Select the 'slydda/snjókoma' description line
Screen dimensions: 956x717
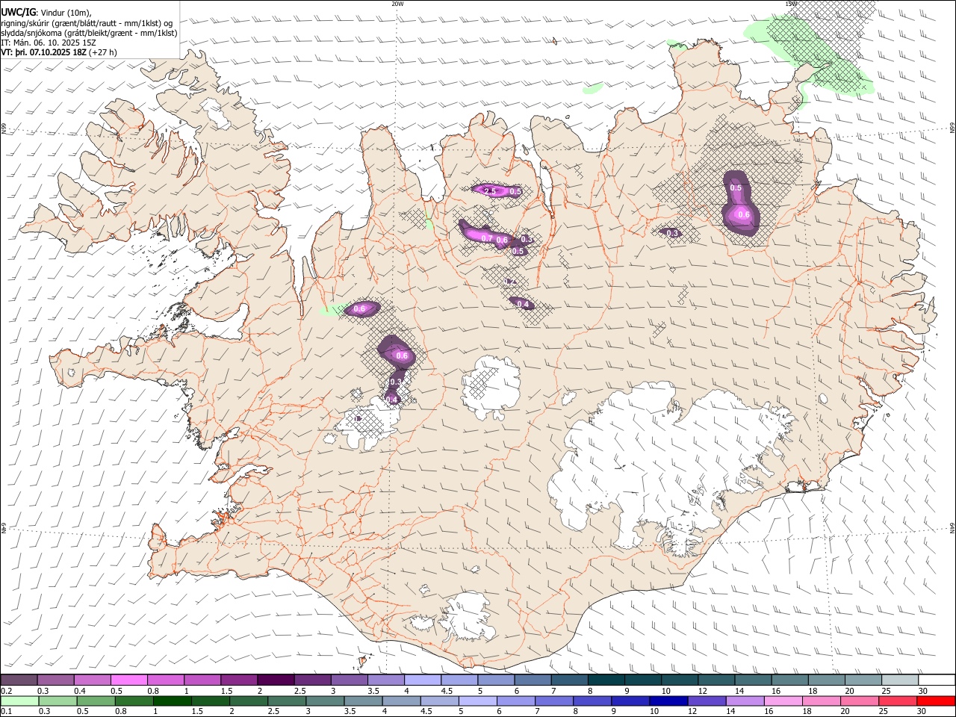pyautogui.click(x=89, y=33)
